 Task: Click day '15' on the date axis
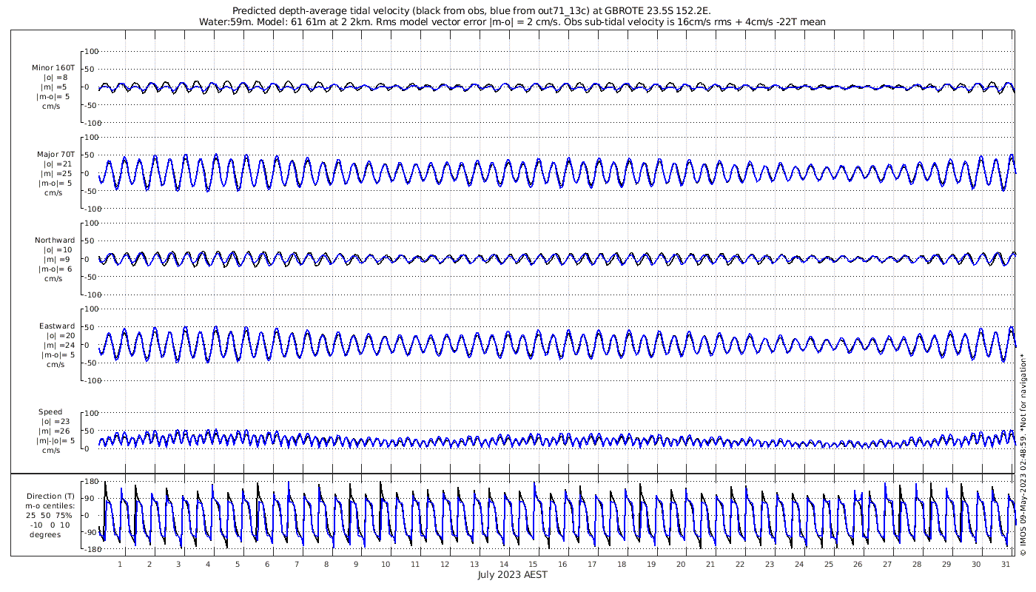[533, 564]
